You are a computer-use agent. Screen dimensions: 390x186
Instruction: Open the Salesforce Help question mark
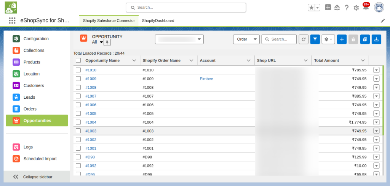(347, 8)
